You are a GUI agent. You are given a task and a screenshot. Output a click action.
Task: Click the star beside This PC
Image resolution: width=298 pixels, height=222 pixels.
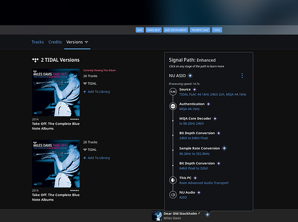[195, 178]
